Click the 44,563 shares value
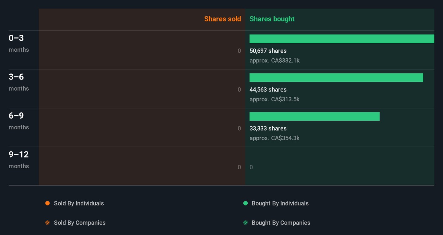 [268, 90]
